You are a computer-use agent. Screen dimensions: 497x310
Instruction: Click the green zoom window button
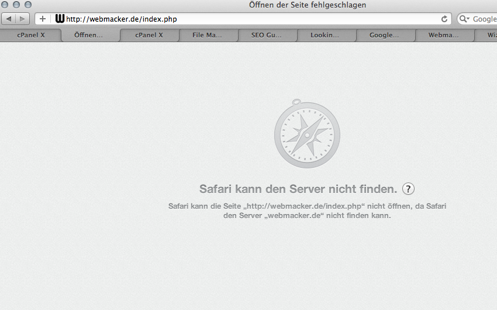(x=28, y=5)
